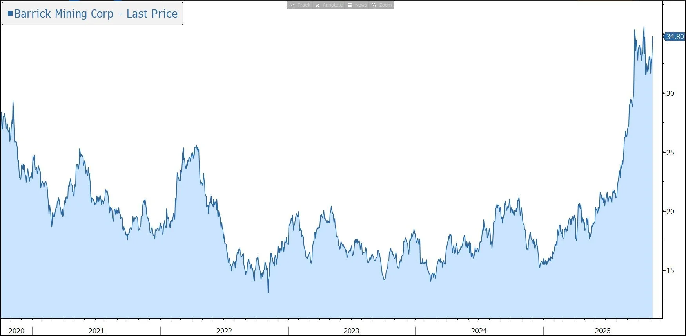Select the Zoom magnifier tool
Viewport: 686px width, 336px height.
click(x=381, y=5)
